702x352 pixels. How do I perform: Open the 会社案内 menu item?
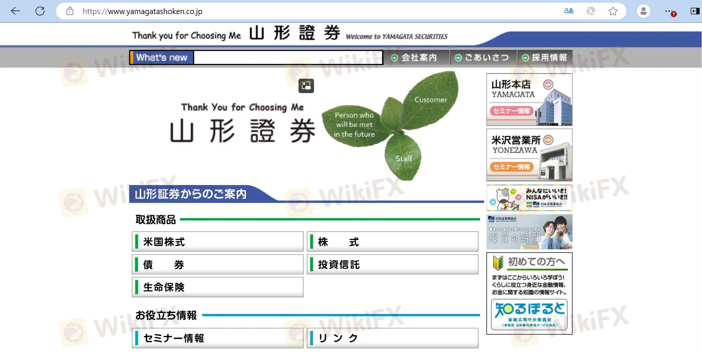pyautogui.click(x=416, y=58)
